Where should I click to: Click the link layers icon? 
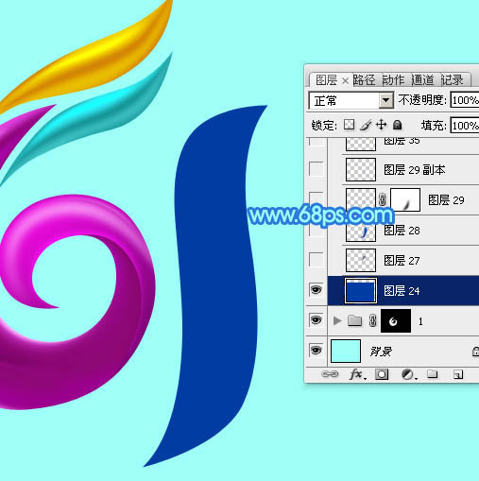pyautogui.click(x=330, y=374)
